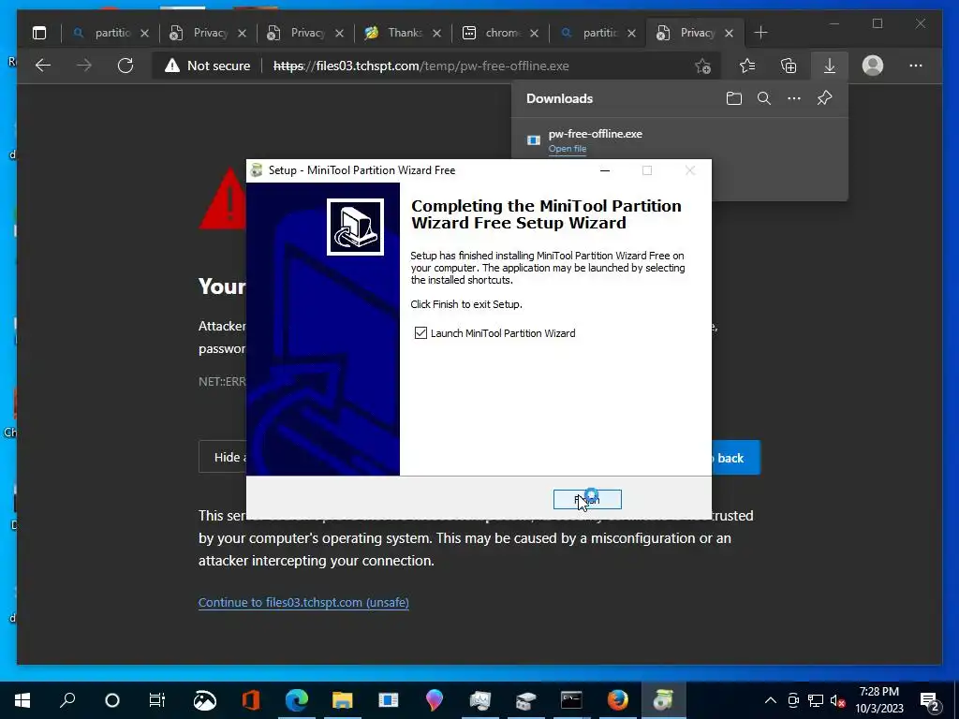Click the address bar URL
Image resolution: width=959 pixels, height=719 pixels.
(x=420, y=66)
